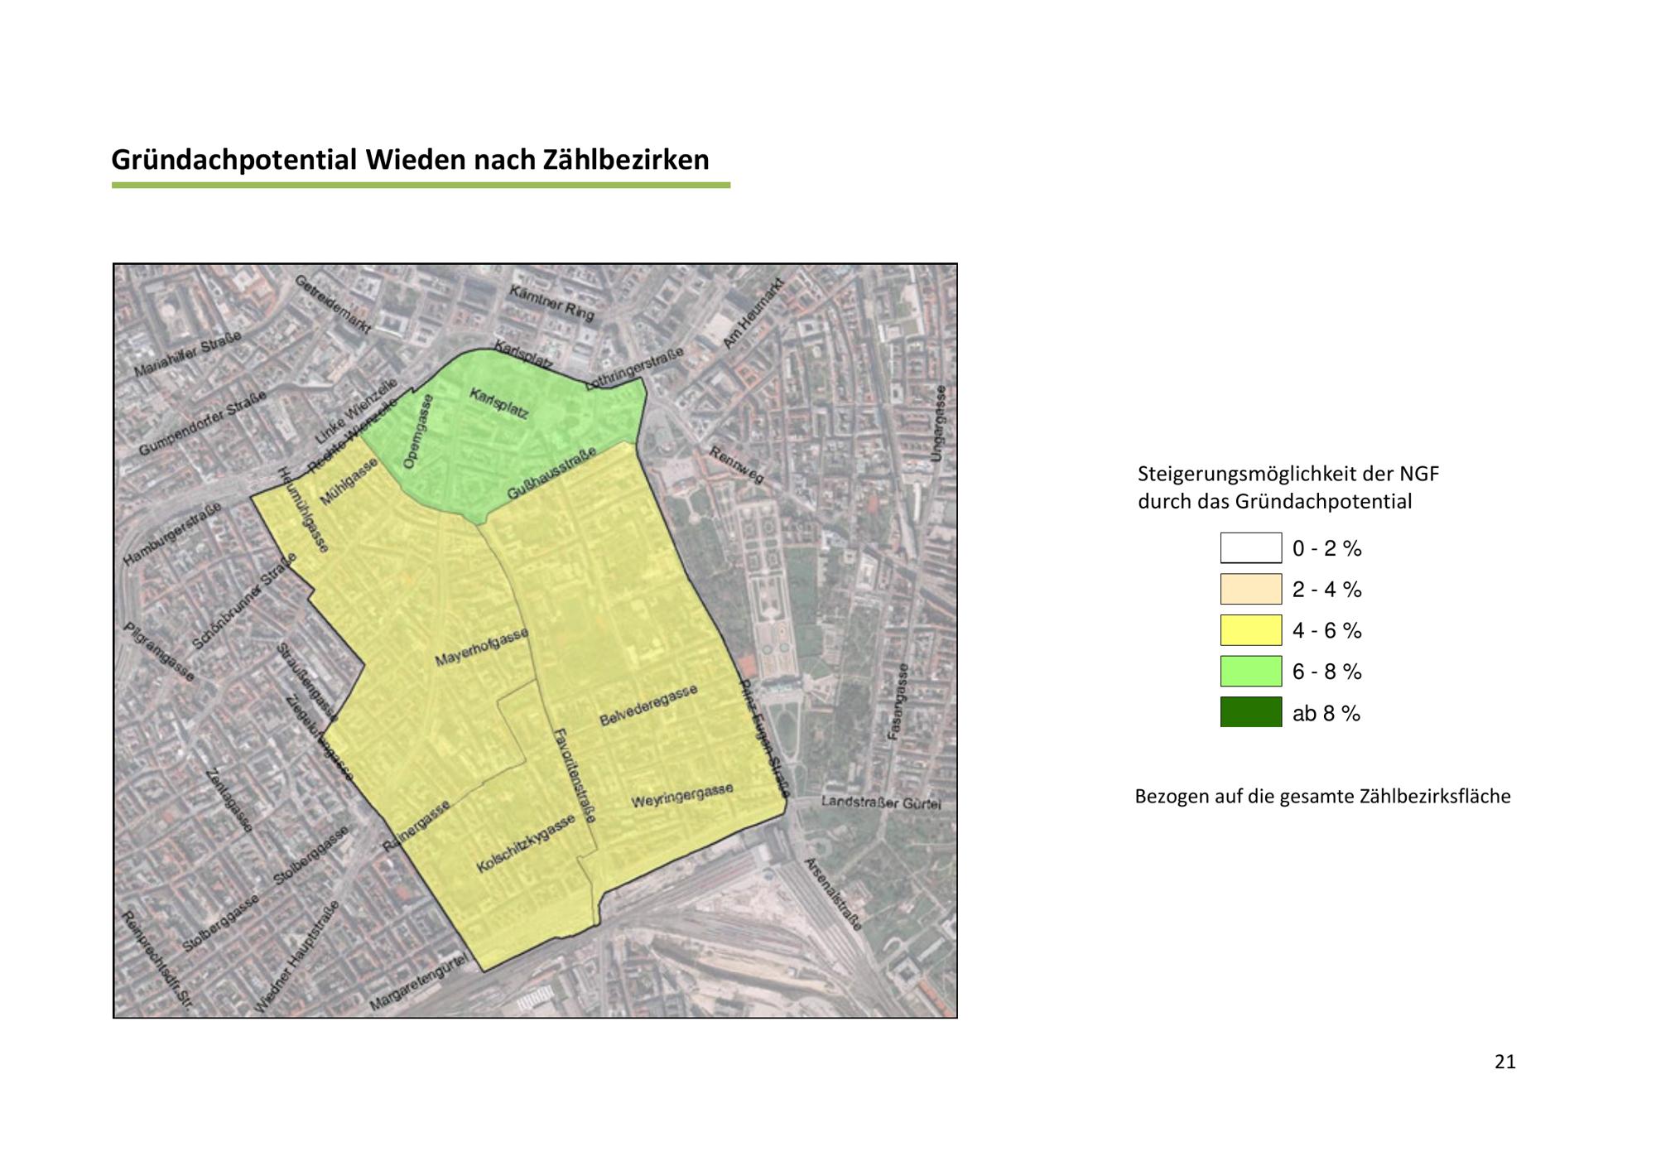Click the Favoritenstraße street label
Screen dimensions: 1656x1171
[574, 775]
